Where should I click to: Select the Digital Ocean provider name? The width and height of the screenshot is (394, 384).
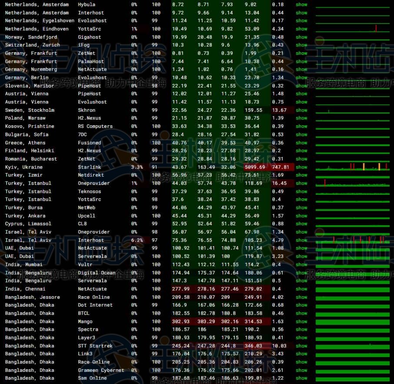point(97,273)
